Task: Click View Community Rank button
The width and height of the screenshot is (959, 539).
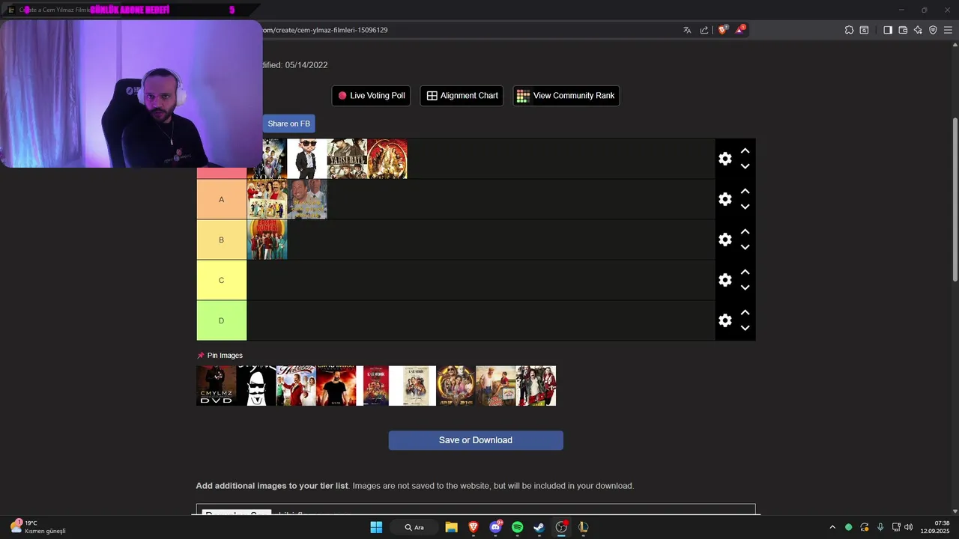Action: click(x=566, y=96)
